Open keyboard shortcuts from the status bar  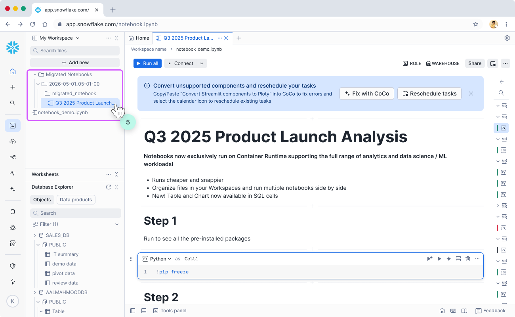[453, 311]
